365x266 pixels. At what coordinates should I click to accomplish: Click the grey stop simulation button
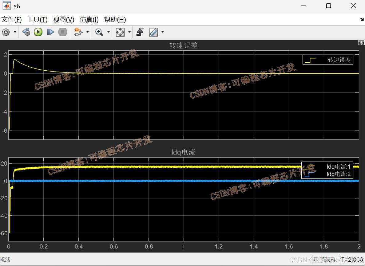63,32
